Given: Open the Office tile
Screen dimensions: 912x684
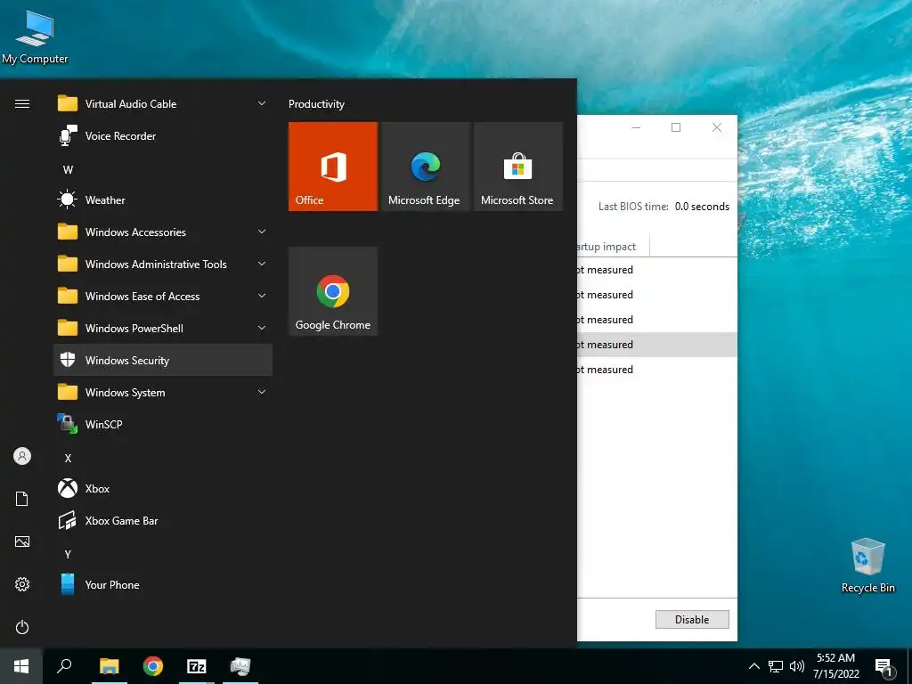Looking at the screenshot, I should click(x=333, y=167).
